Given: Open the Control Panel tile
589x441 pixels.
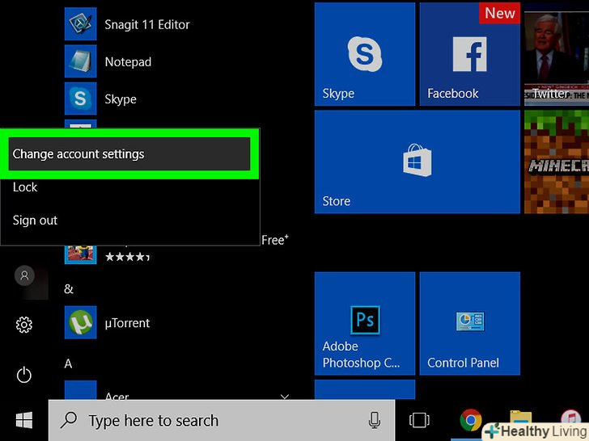Looking at the screenshot, I should coord(469,323).
